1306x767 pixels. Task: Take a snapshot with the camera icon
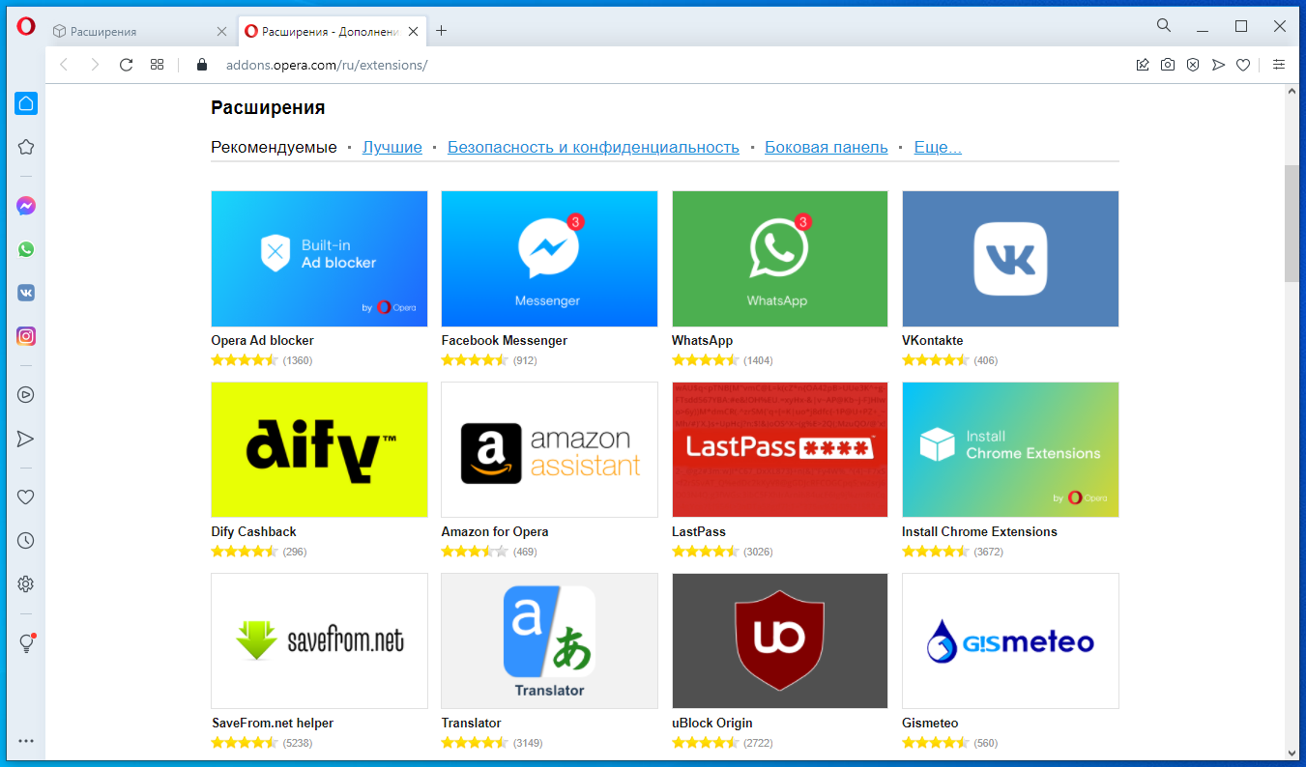pyautogui.click(x=1168, y=65)
